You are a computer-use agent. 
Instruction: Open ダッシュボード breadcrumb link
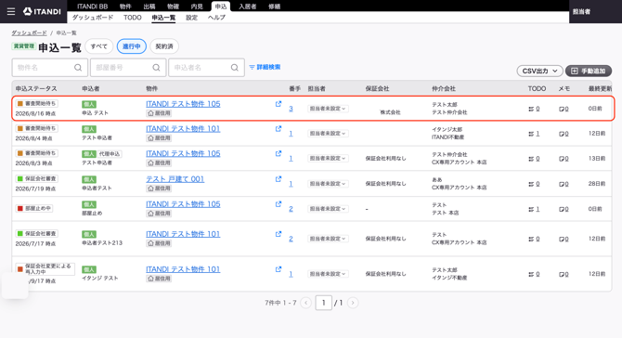click(29, 32)
